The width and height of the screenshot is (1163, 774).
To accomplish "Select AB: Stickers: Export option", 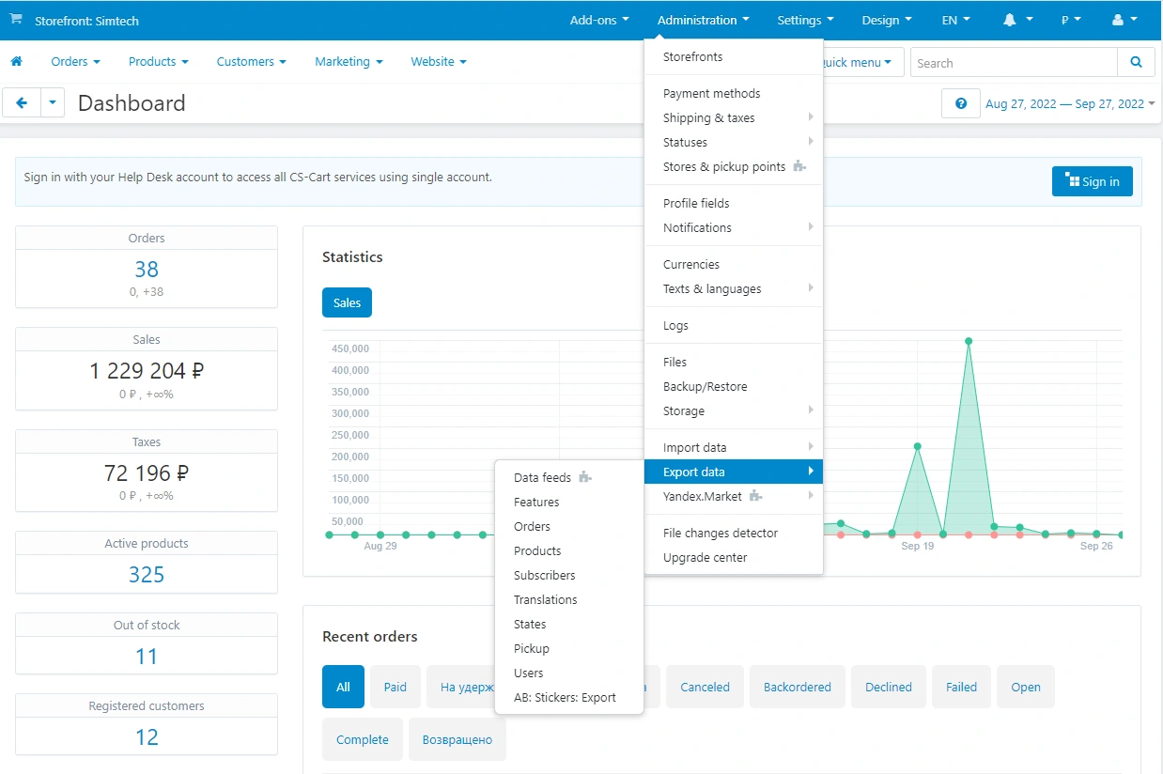I will point(569,697).
